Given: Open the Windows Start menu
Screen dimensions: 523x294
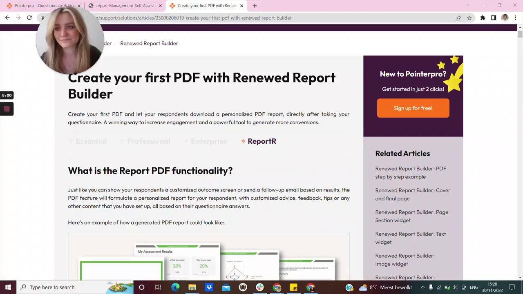Looking at the screenshot, I should tap(8, 287).
